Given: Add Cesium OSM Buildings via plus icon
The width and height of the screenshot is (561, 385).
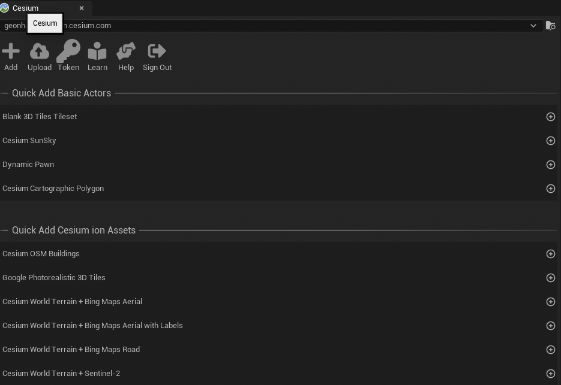Looking at the screenshot, I should tap(551, 254).
